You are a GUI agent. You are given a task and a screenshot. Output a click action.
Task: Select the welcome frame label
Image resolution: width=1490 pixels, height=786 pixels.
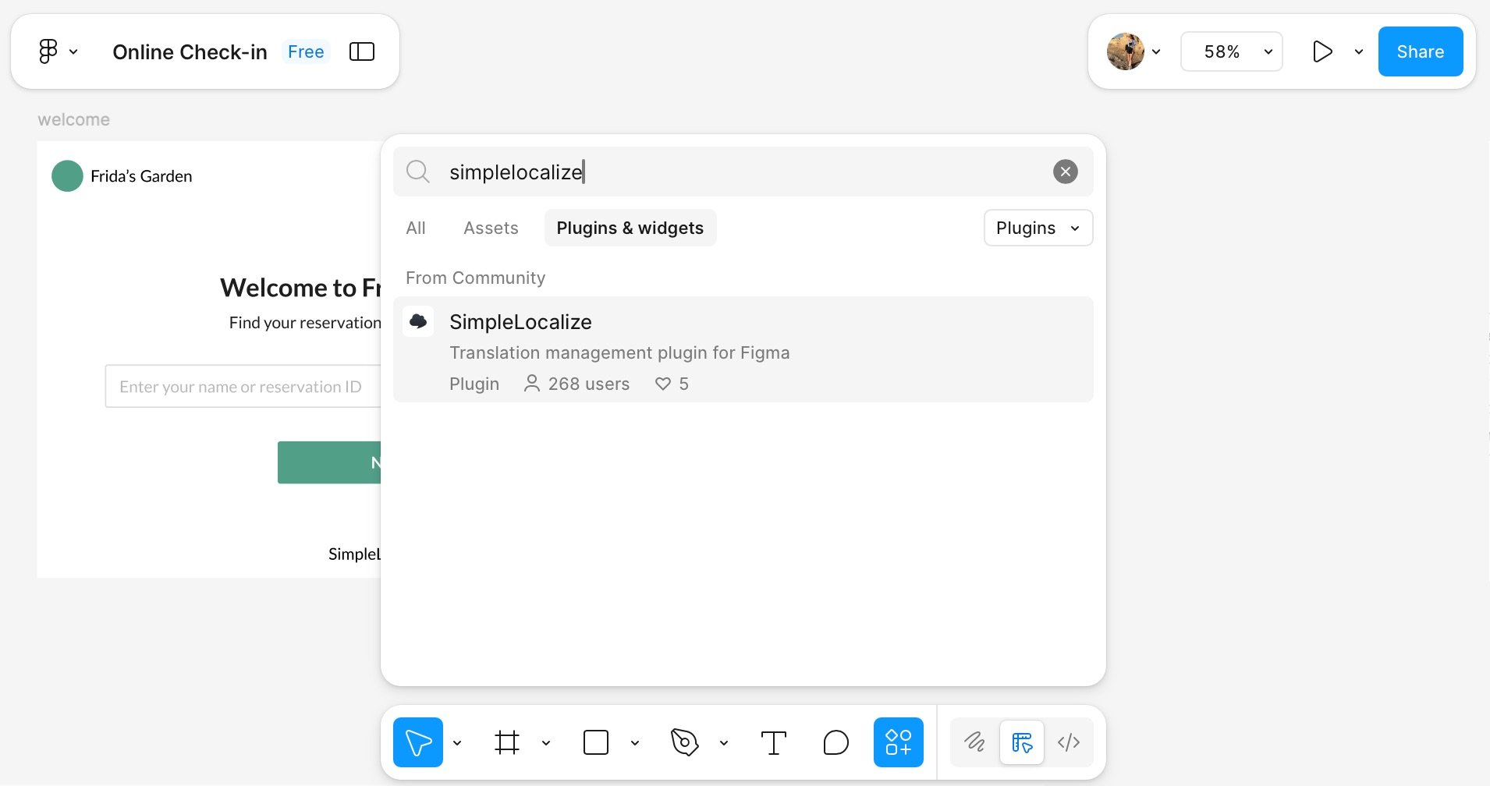click(x=74, y=119)
